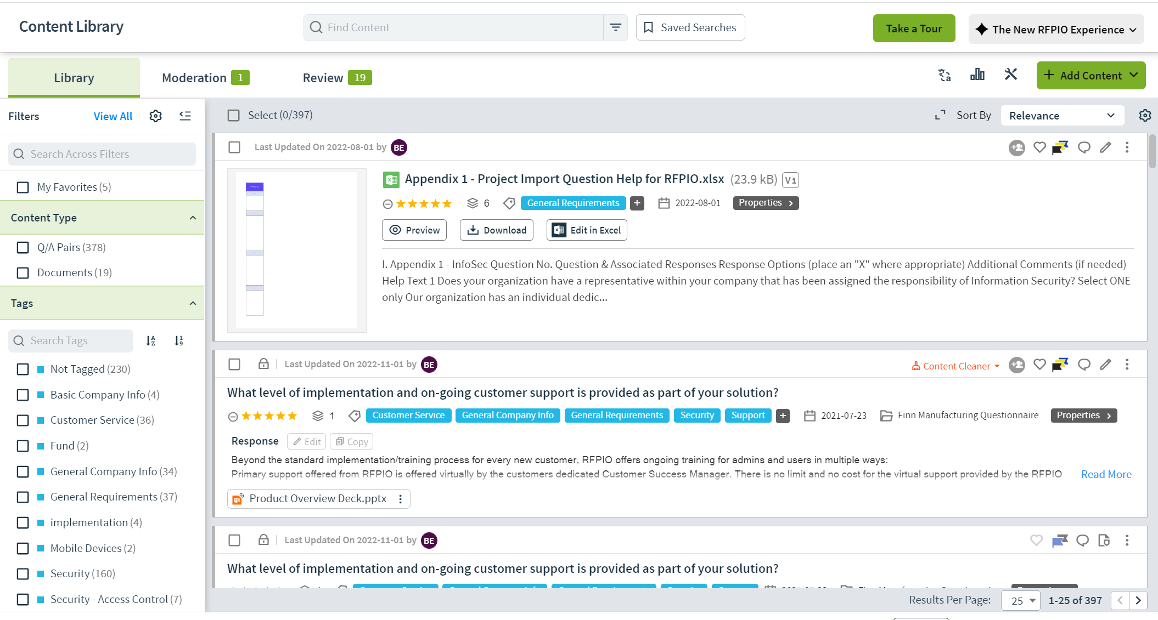
Task: Check the Customer Service tag filter
Action: point(23,420)
